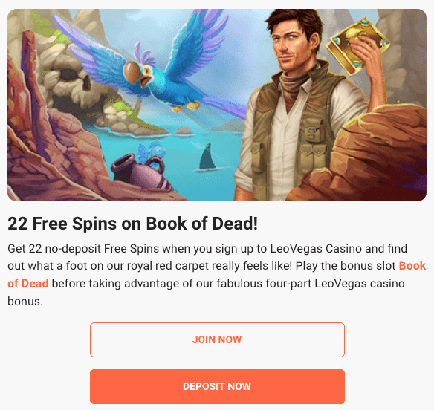
Task: Click the purple clay jug on the shore
Action: pos(140,172)
